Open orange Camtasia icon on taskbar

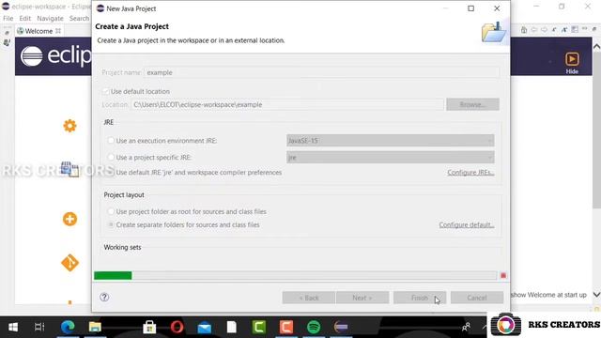[x=286, y=327]
